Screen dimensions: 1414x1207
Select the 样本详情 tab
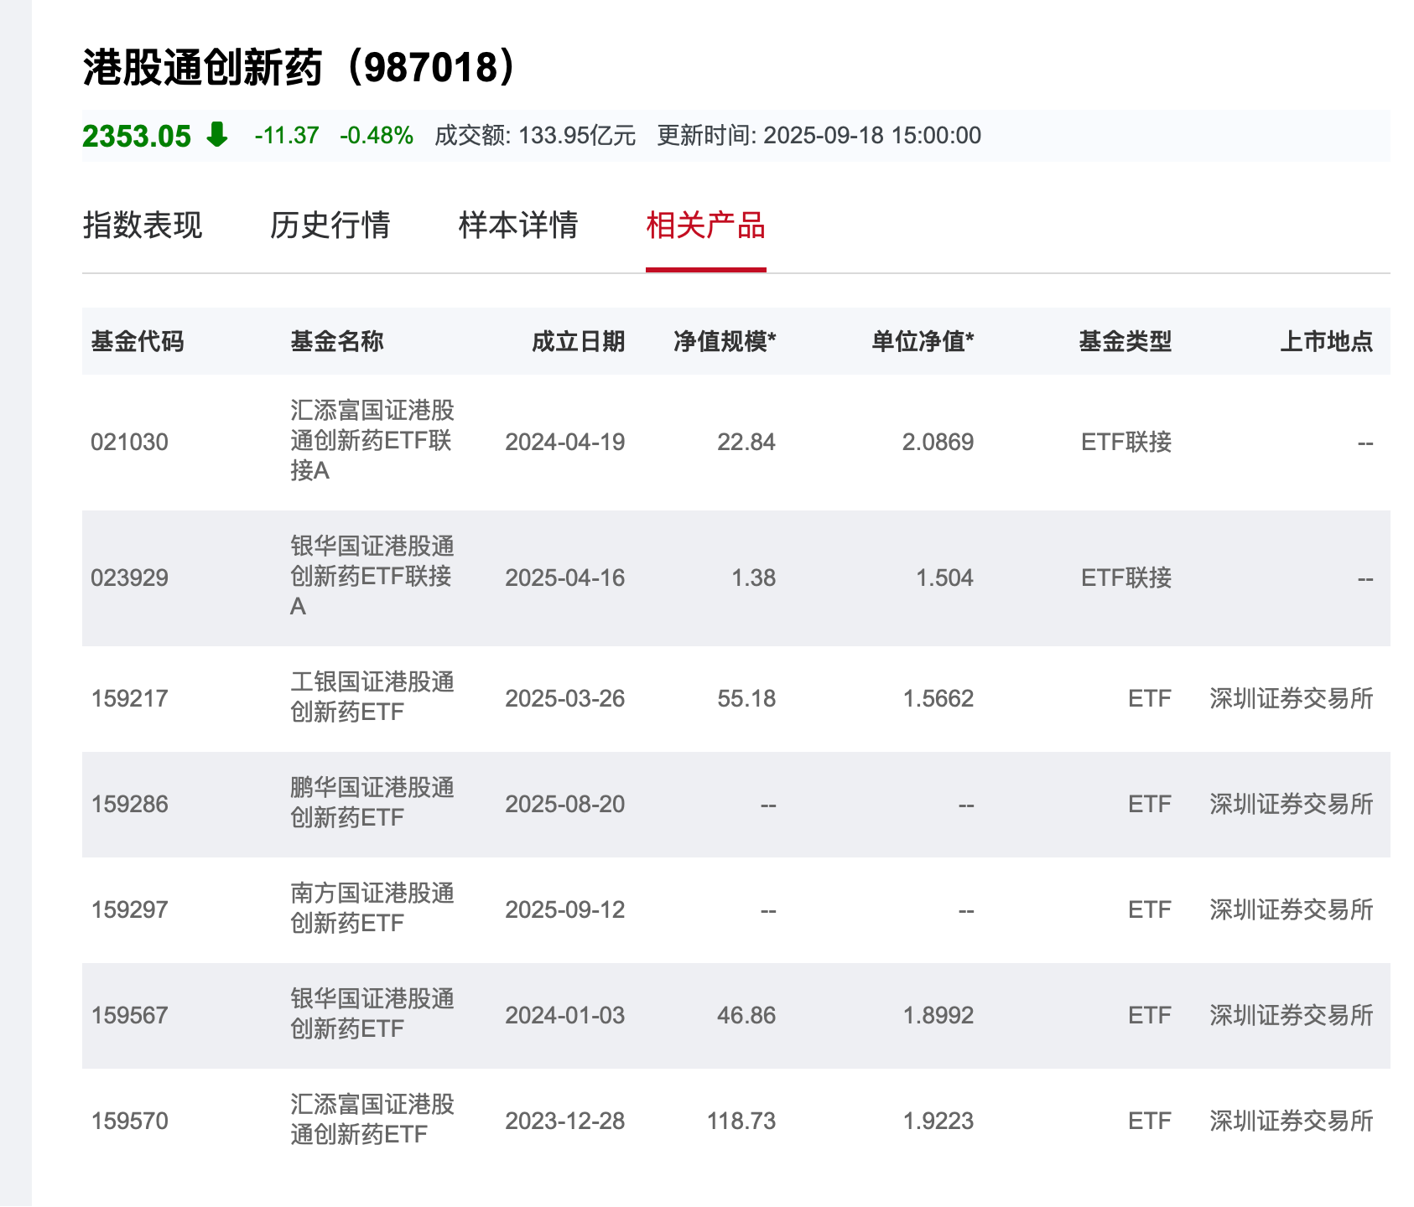(x=517, y=225)
